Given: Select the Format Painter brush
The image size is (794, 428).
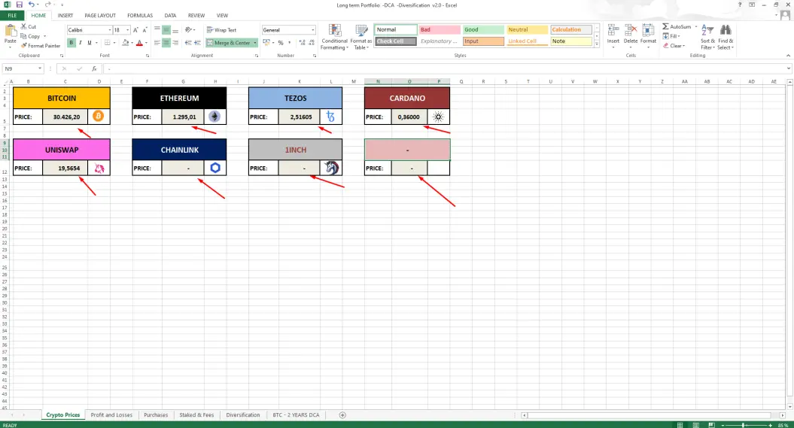Looking at the screenshot, I should 24,46.
